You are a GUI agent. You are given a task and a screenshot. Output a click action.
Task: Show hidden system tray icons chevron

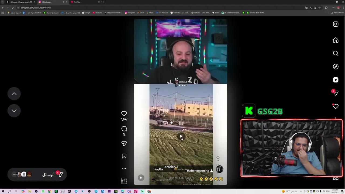[301, 191]
